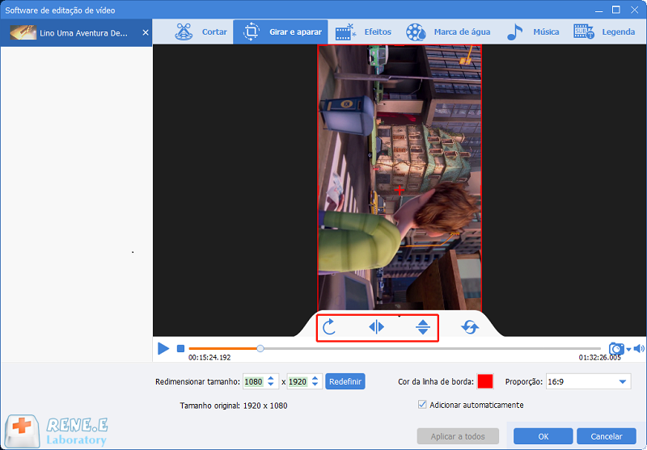Decrease width with the down stepper
647x450 pixels.
click(271, 385)
